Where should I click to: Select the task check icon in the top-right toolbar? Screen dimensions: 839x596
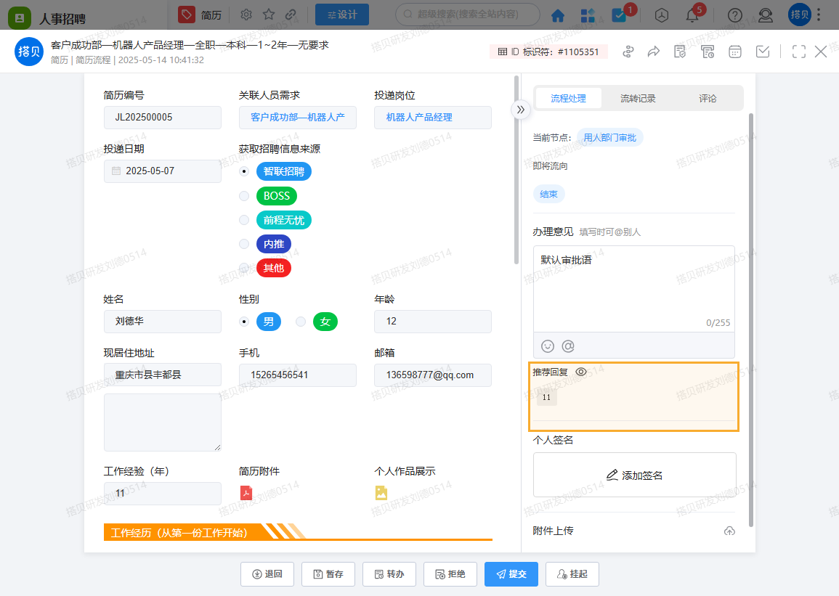coord(762,52)
